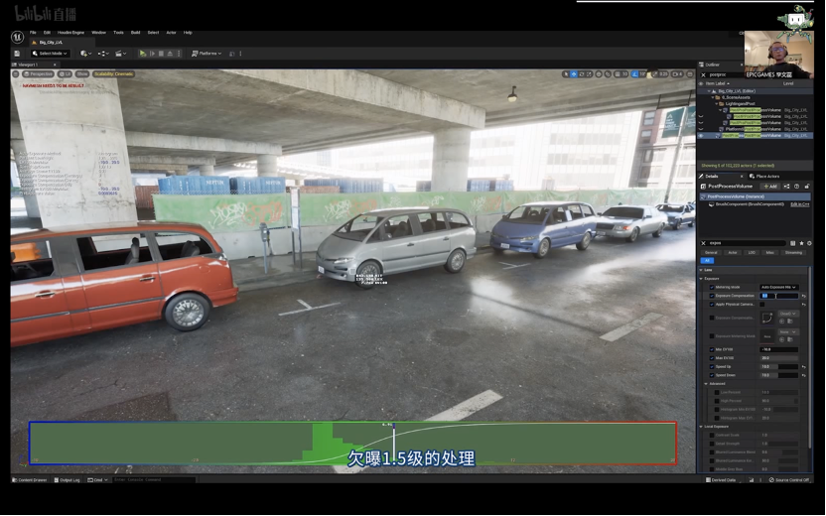Open the cinematics clapperboard icon dropdown
826x516 pixels.
[121, 54]
